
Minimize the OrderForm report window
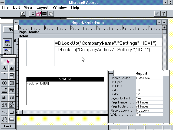click(x=159, y=22)
